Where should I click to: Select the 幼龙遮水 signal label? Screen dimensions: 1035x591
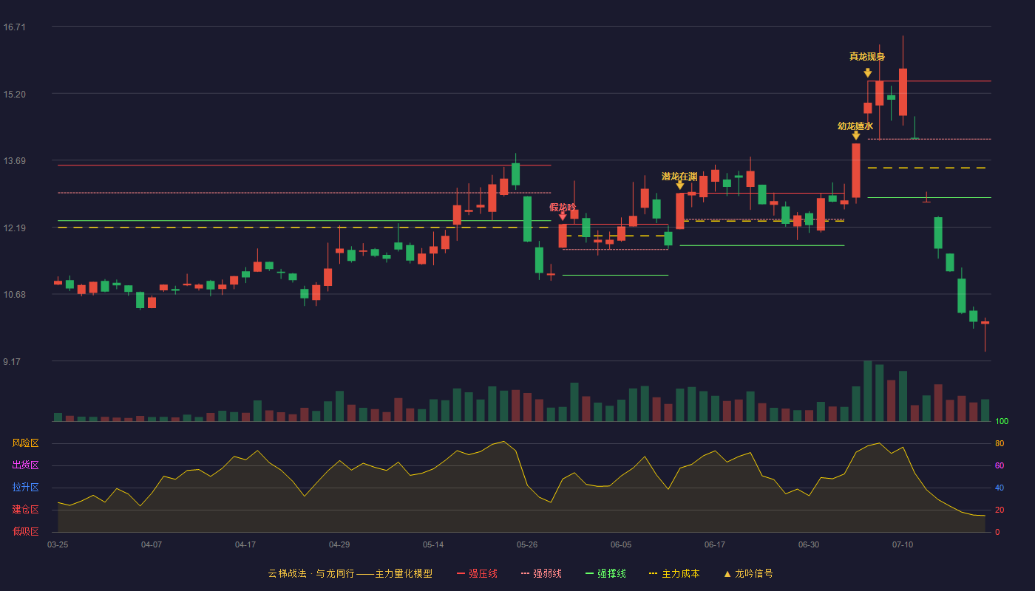855,126
